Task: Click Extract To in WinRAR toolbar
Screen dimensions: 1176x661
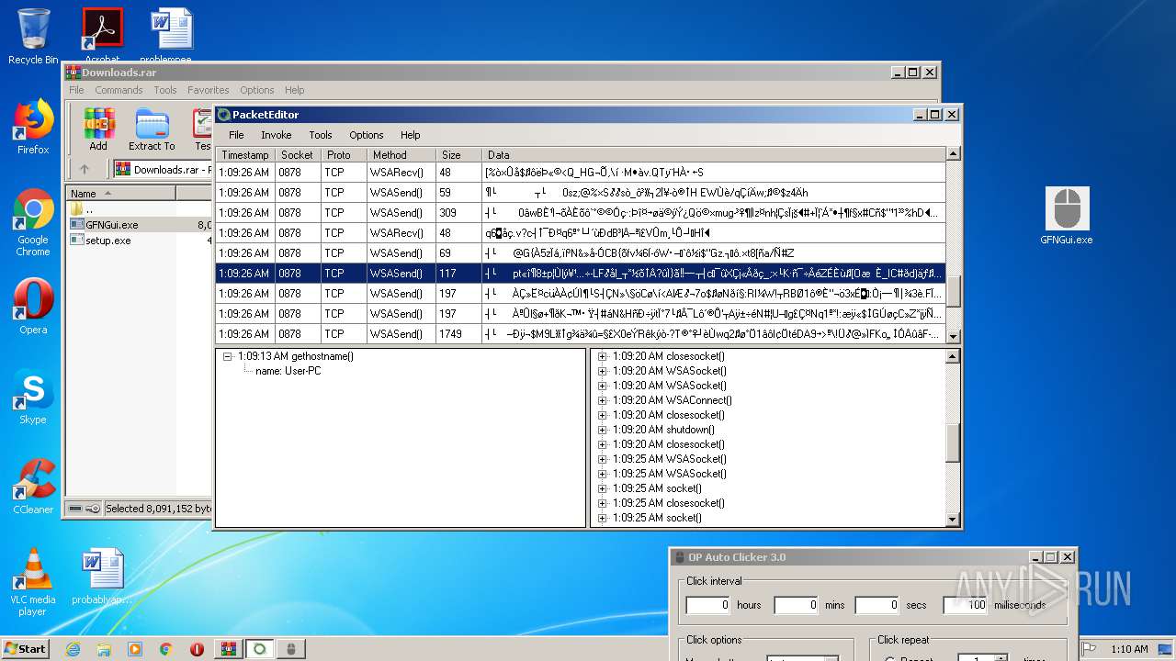Action: click(x=152, y=129)
